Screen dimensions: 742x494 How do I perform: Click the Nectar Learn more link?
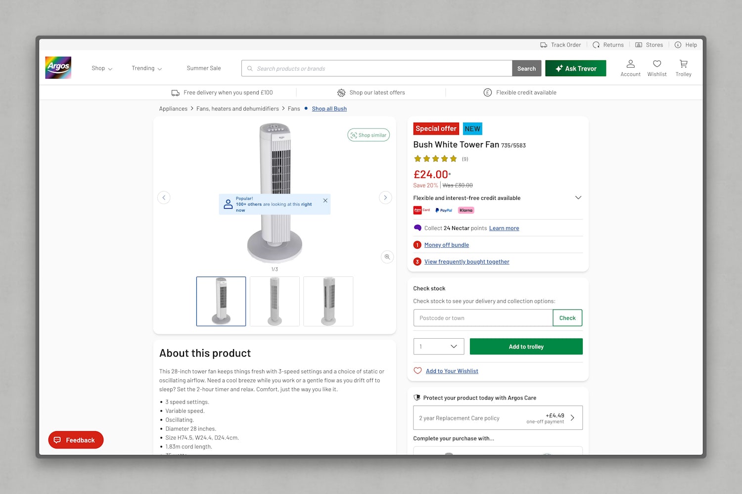pyautogui.click(x=504, y=228)
